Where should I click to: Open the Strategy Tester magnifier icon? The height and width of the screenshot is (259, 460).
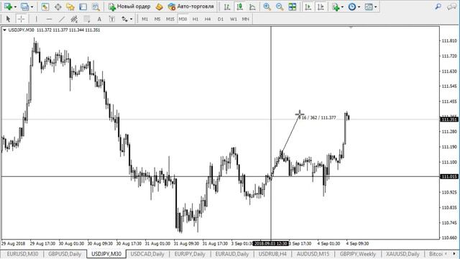click(x=96, y=6)
